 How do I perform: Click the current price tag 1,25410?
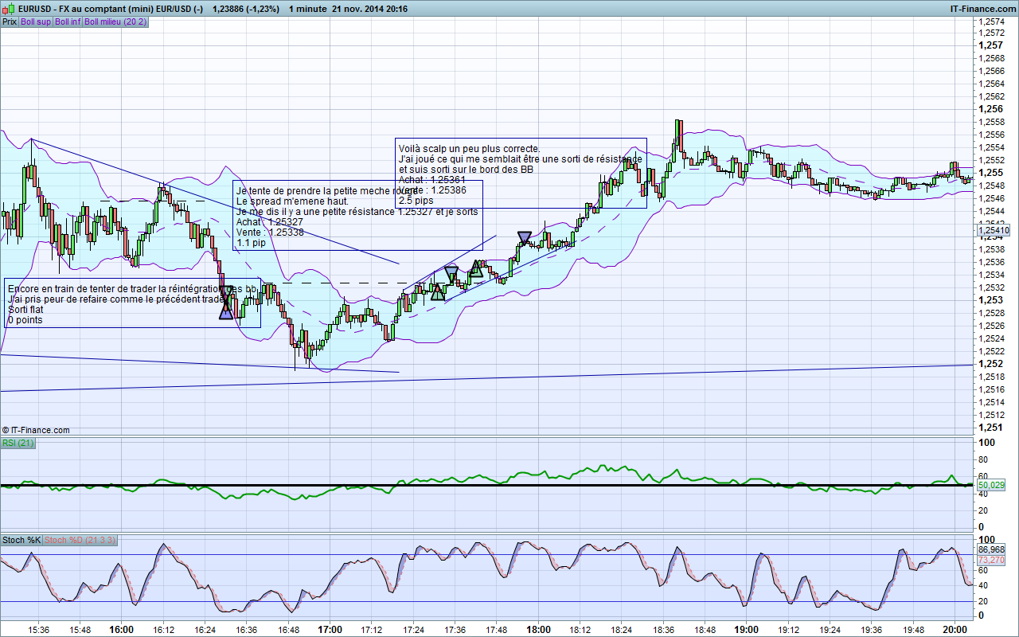click(x=994, y=230)
